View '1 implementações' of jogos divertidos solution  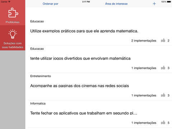(144, 68)
